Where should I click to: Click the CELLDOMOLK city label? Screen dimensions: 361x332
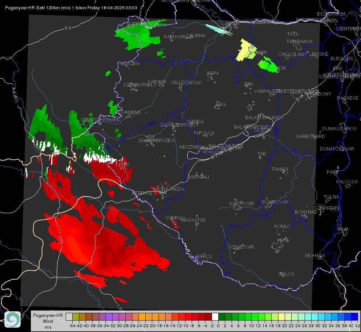tap(186, 83)
